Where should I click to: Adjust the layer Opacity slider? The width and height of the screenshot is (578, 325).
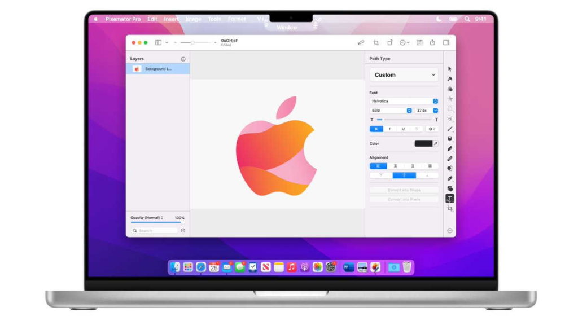[157, 222]
